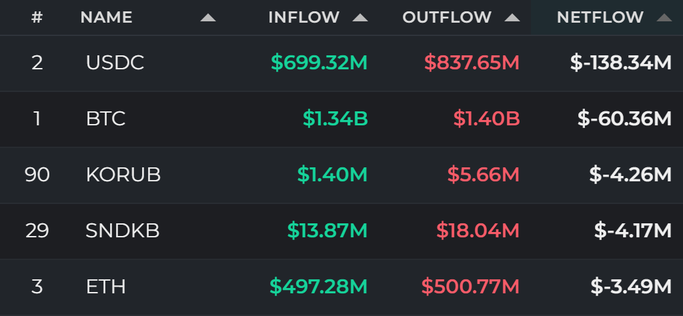The height and width of the screenshot is (316, 683).
Task: Open the BTC token name
Action: point(105,119)
